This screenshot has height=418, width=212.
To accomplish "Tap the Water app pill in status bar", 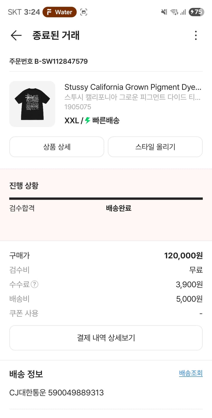I will [60, 12].
